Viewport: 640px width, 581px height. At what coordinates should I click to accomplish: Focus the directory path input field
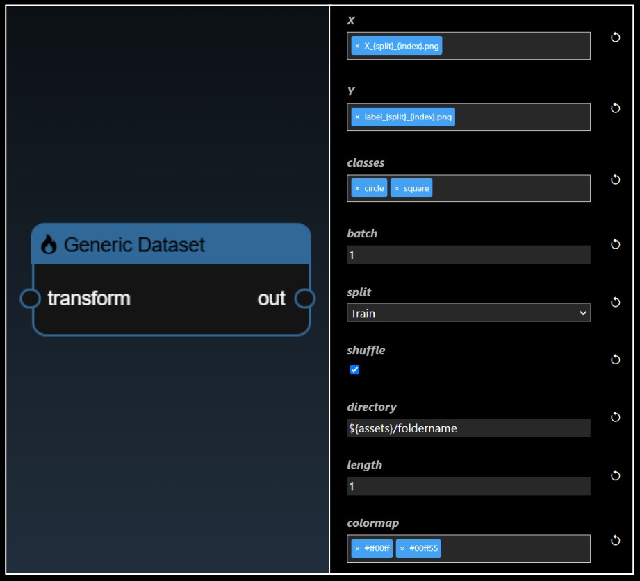tap(468, 428)
